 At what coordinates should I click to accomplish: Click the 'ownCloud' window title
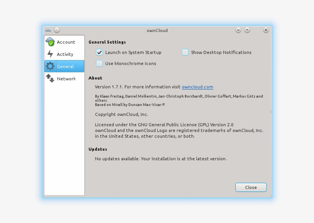(x=157, y=31)
